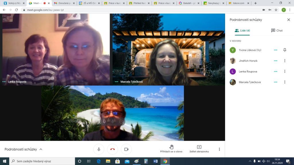Open Microsoft Word from the taskbar
The image size is (294, 165).
pos(155,161)
